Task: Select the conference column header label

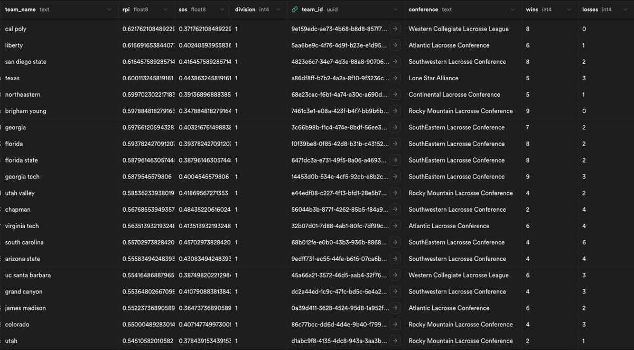Action: coord(423,10)
